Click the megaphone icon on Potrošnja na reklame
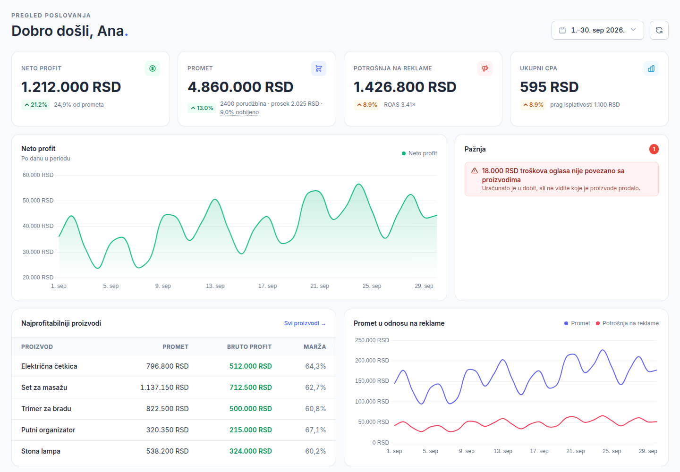The height and width of the screenshot is (472, 680). pos(485,68)
